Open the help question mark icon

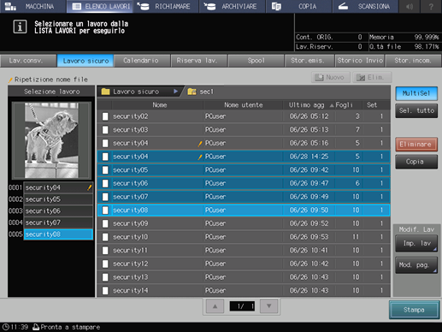[431, 6]
